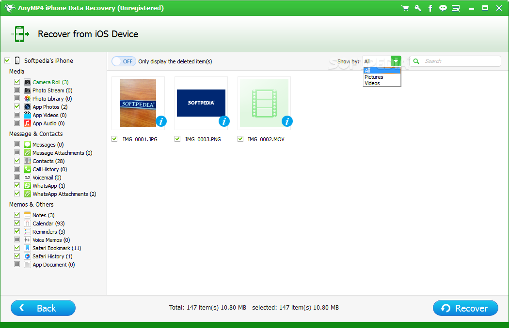Click the Call History phone icon
The width and height of the screenshot is (509, 328).
tap(27, 169)
